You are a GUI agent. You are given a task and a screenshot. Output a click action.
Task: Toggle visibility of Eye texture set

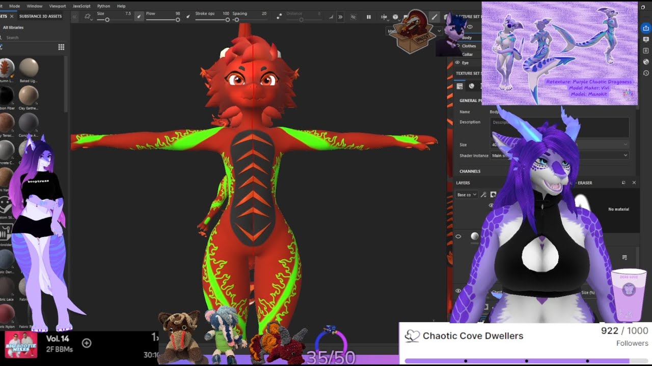(x=457, y=63)
